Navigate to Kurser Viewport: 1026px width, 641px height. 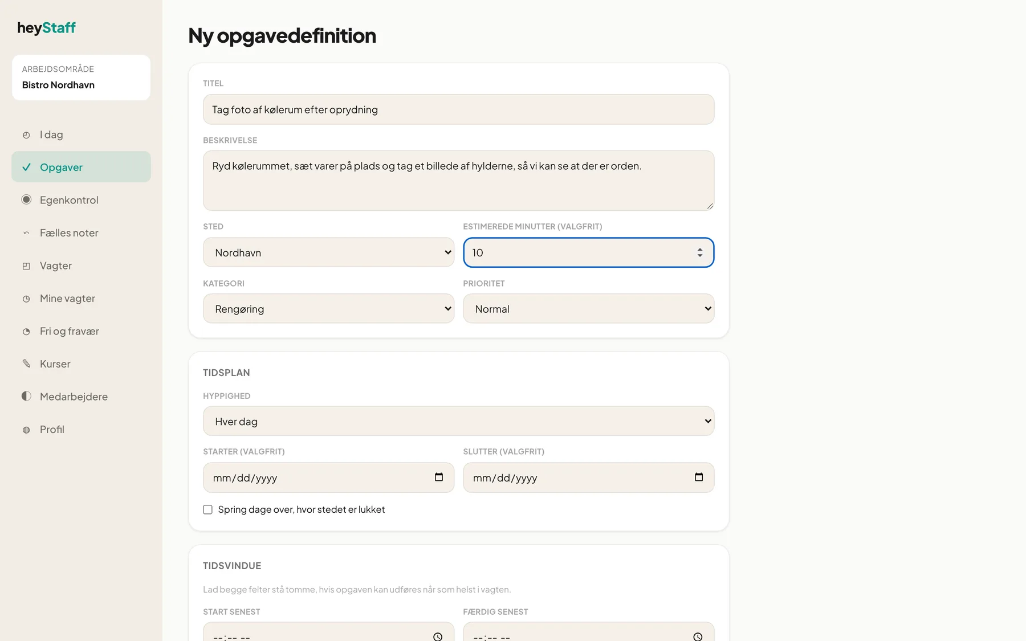(x=81, y=364)
